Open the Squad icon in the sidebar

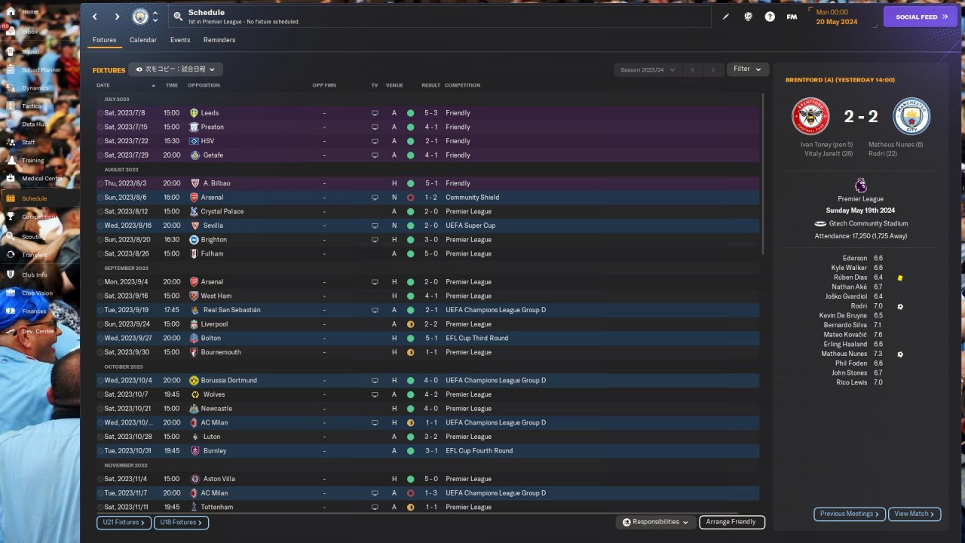(11, 51)
